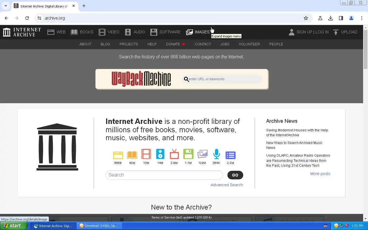This screenshot has width=368, height=230.
Task: Click the Internet Archive taskbar button
Action: [54, 226]
